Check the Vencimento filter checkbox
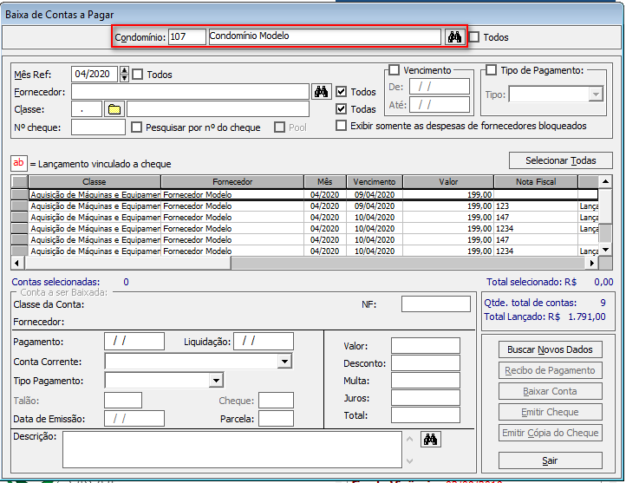Screen dimensions: 626x483 click(x=395, y=70)
